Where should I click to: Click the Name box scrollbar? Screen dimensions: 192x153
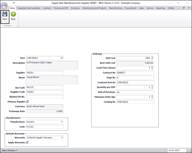(76, 80)
